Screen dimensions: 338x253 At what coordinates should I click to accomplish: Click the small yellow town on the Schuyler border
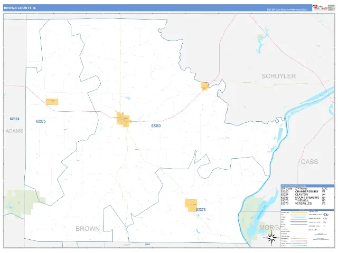point(205,86)
